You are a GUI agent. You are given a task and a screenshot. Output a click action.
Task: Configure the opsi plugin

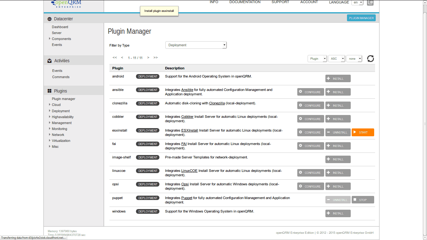click(310, 186)
